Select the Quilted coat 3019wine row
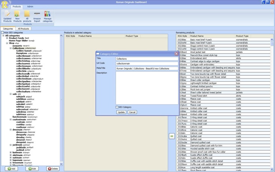The width and height of the screenshot is (275, 172). pos(224,139)
